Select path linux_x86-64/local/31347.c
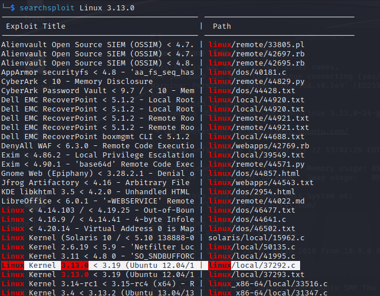This screenshot has height=296, width=380. tap(268, 293)
